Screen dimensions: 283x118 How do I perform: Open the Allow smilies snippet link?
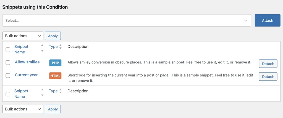pos(27,62)
